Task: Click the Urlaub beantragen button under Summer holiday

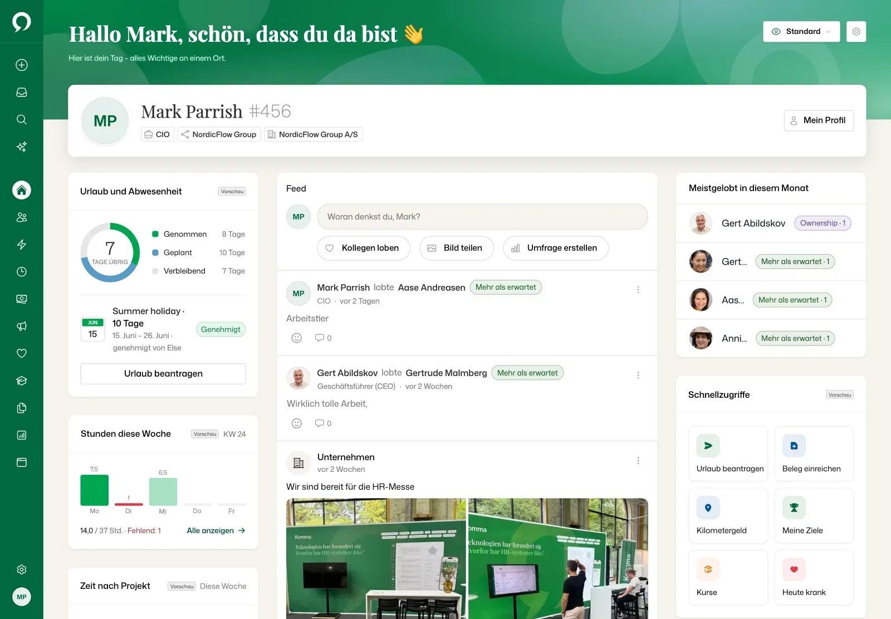Action: [163, 374]
